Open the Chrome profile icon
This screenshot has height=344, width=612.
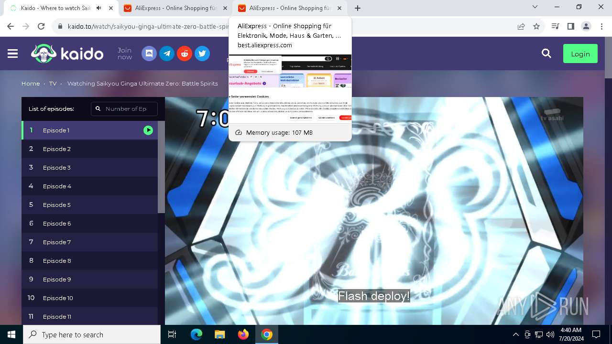coord(586,26)
